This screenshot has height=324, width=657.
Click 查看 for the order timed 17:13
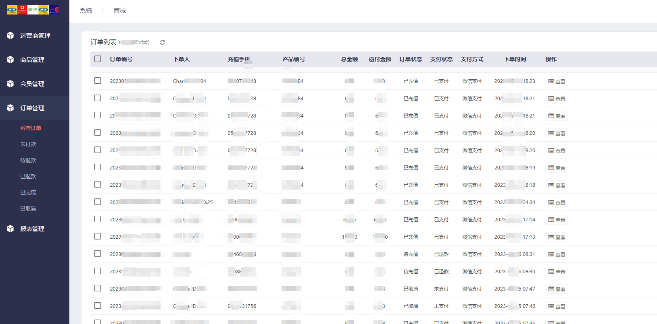tap(557, 237)
